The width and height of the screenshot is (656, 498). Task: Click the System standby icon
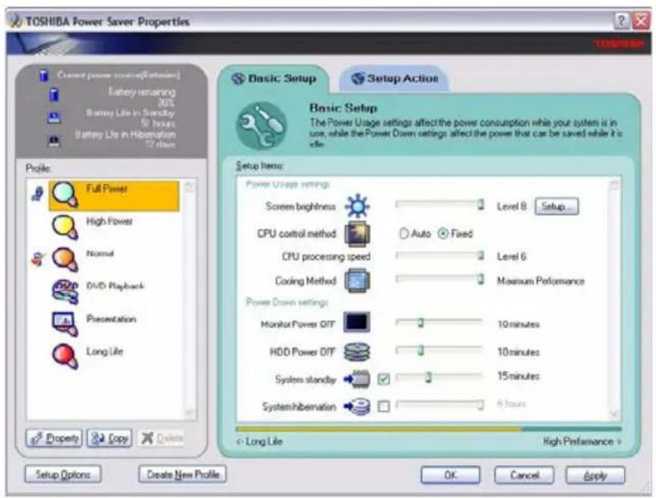point(357,379)
